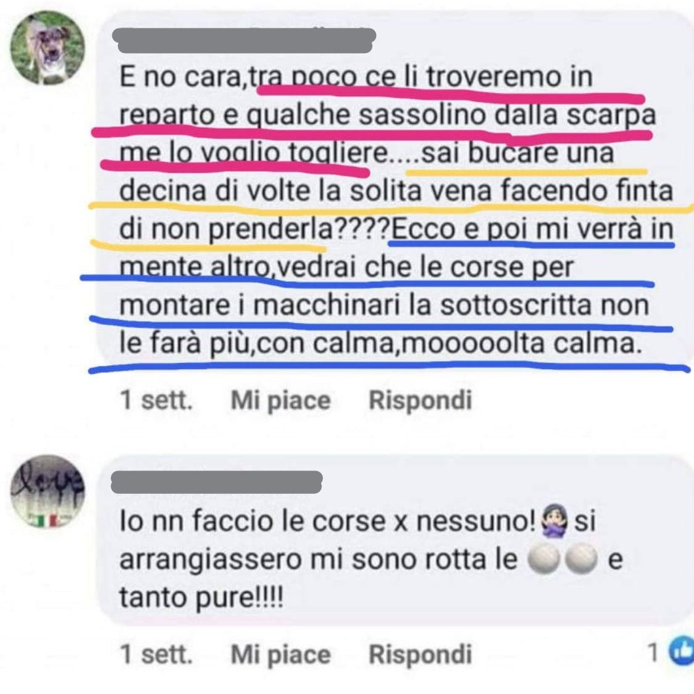Viewport: 694px width, 694px height.
Task: Like the "Io nn faccio le corse" comment
Action: point(280,654)
